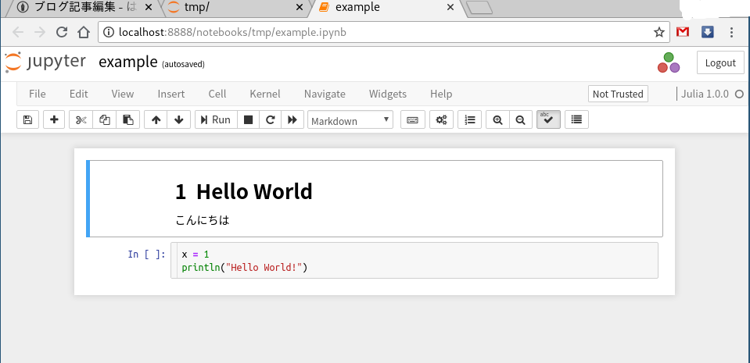Bookmark this page with the star icon

click(x=659, y=33)
